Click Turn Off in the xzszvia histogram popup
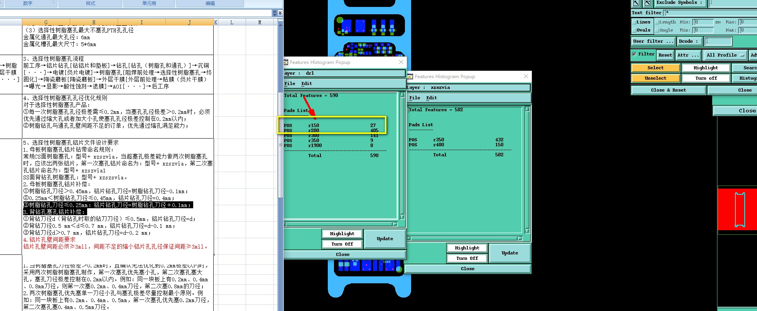The width and height of the screenshot is (757, 311). 467,258
